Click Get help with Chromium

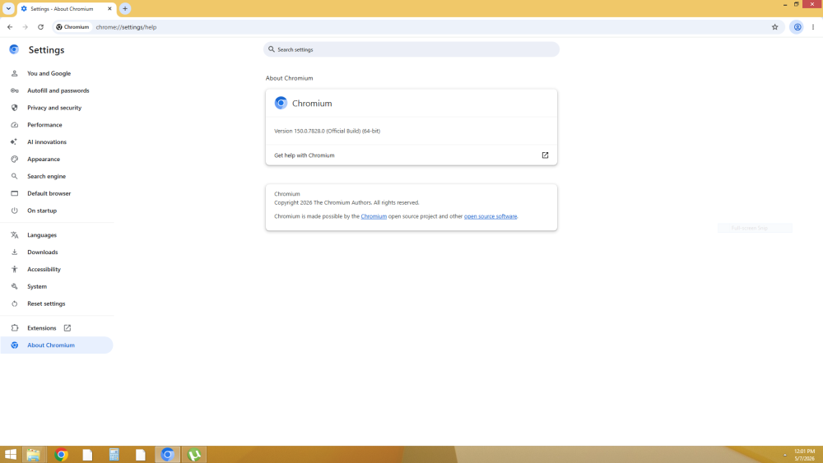point(411,155)
